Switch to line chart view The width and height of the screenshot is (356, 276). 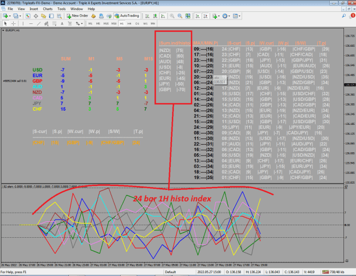click(x=163, y=16)
